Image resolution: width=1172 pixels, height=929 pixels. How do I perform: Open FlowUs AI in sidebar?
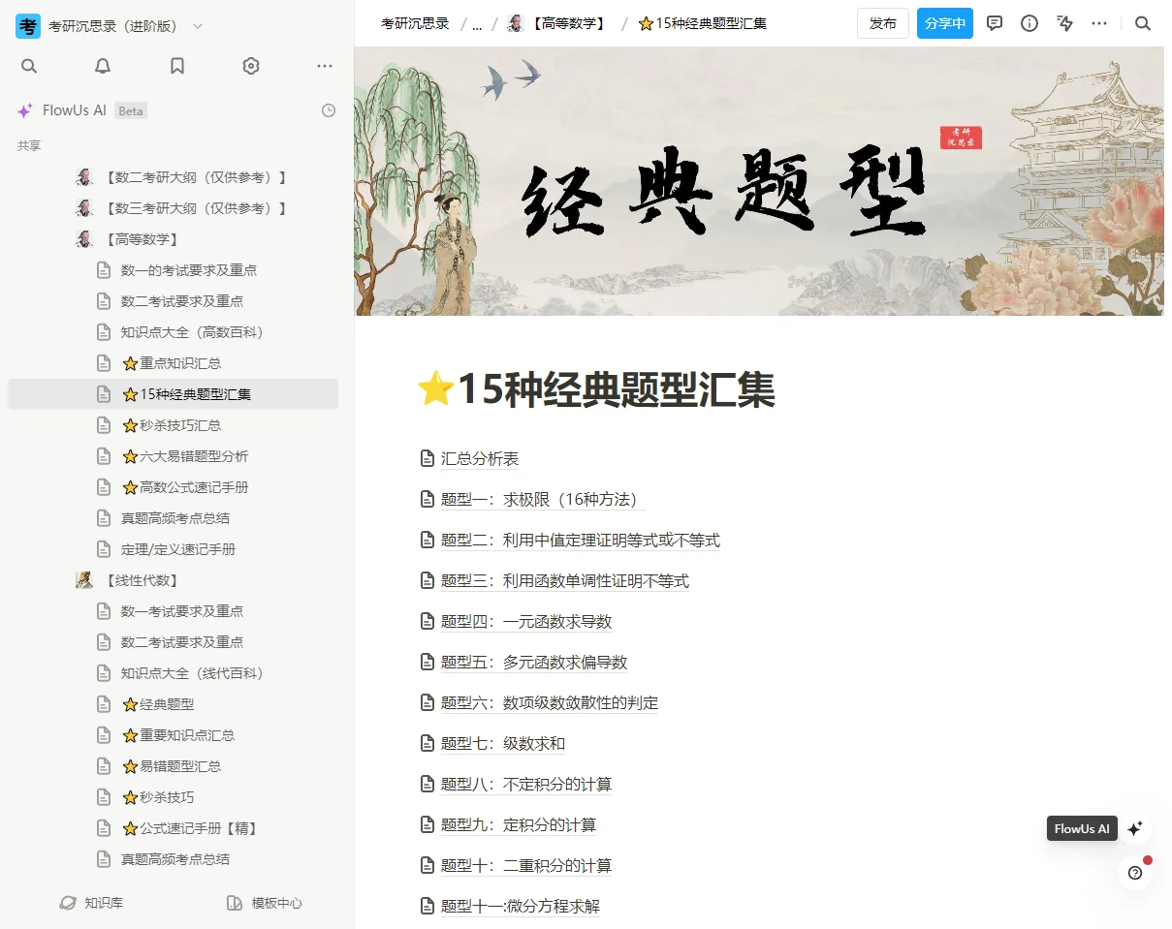(74, 110)
